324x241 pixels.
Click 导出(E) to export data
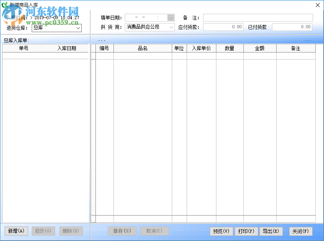[x=271, y=231]
